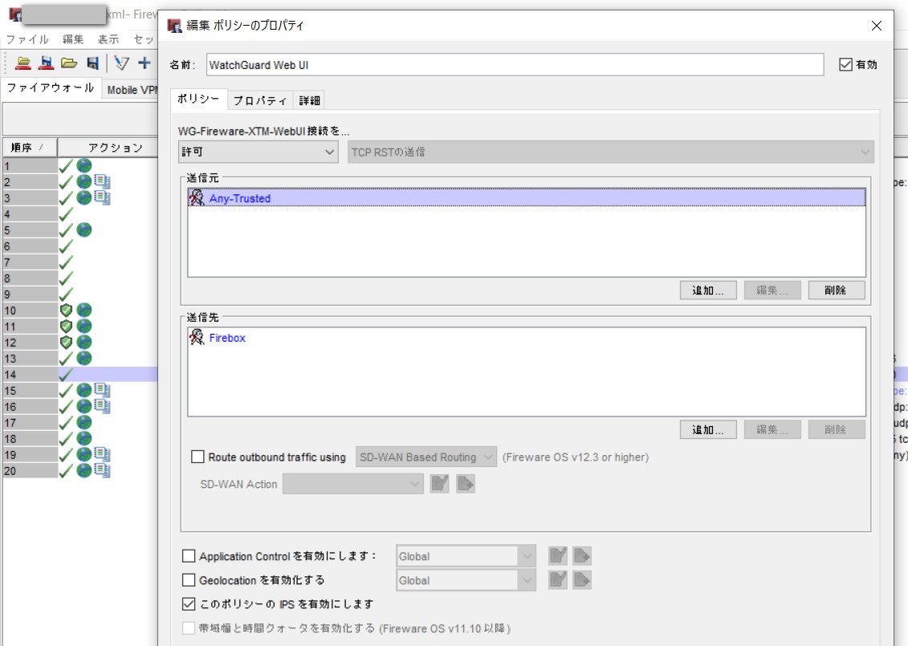
Task: Switch to the 詳細 tab
Action: [x=309, y=100]
